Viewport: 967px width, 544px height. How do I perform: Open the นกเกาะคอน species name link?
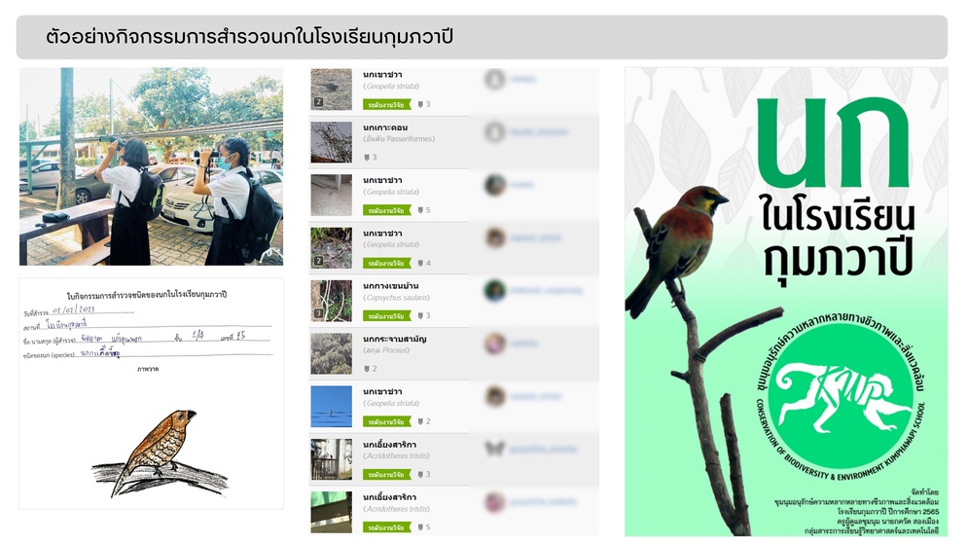(x=385, y=127)
